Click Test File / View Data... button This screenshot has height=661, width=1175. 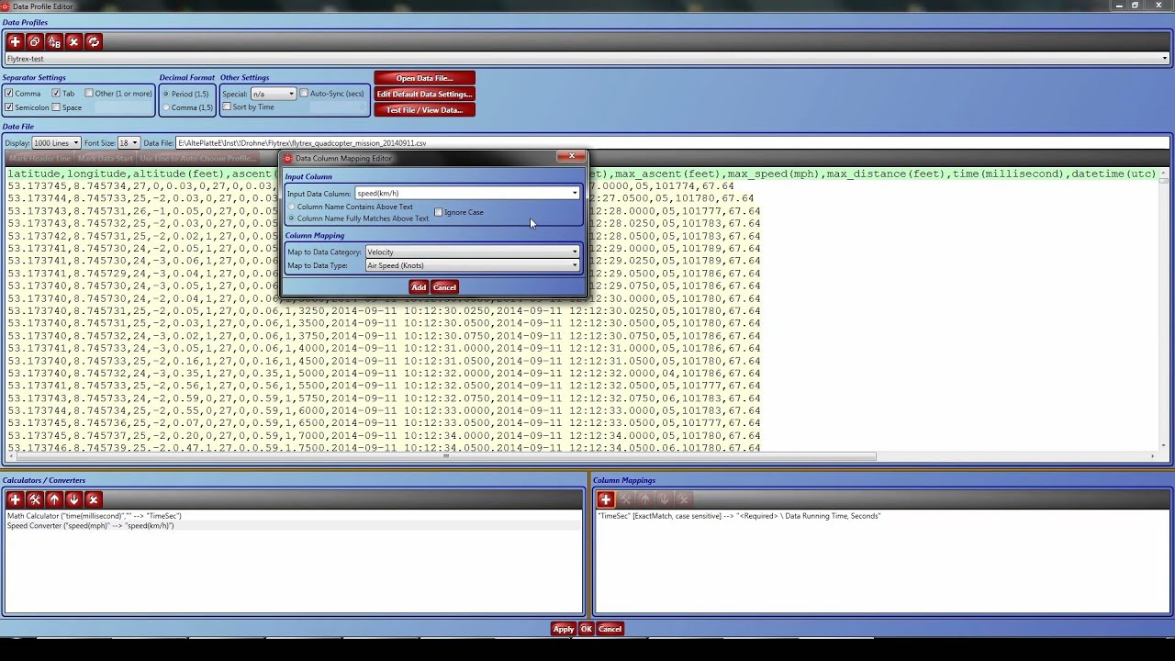pos(424,110)
